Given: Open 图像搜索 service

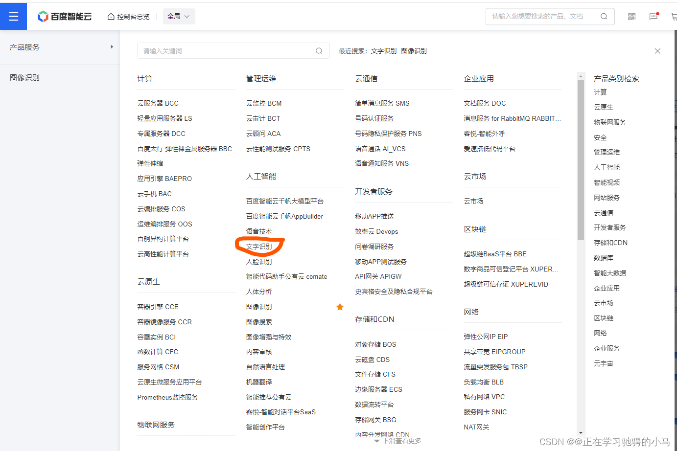Looking at the screenshot, I should 259,322.
